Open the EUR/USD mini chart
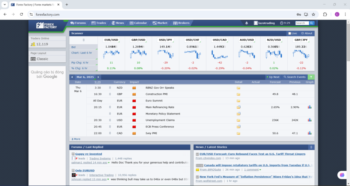Image resolution: width=350 pixels, height=186 pixels. [111, 54]
